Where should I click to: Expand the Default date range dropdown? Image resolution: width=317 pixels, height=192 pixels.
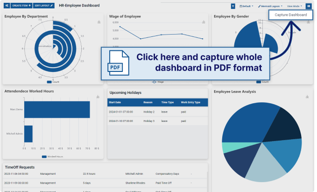(x=247, y=6)
